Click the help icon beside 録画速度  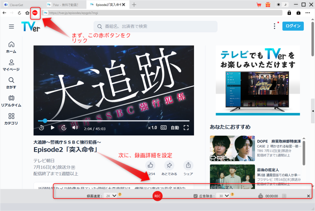[120, 194]
